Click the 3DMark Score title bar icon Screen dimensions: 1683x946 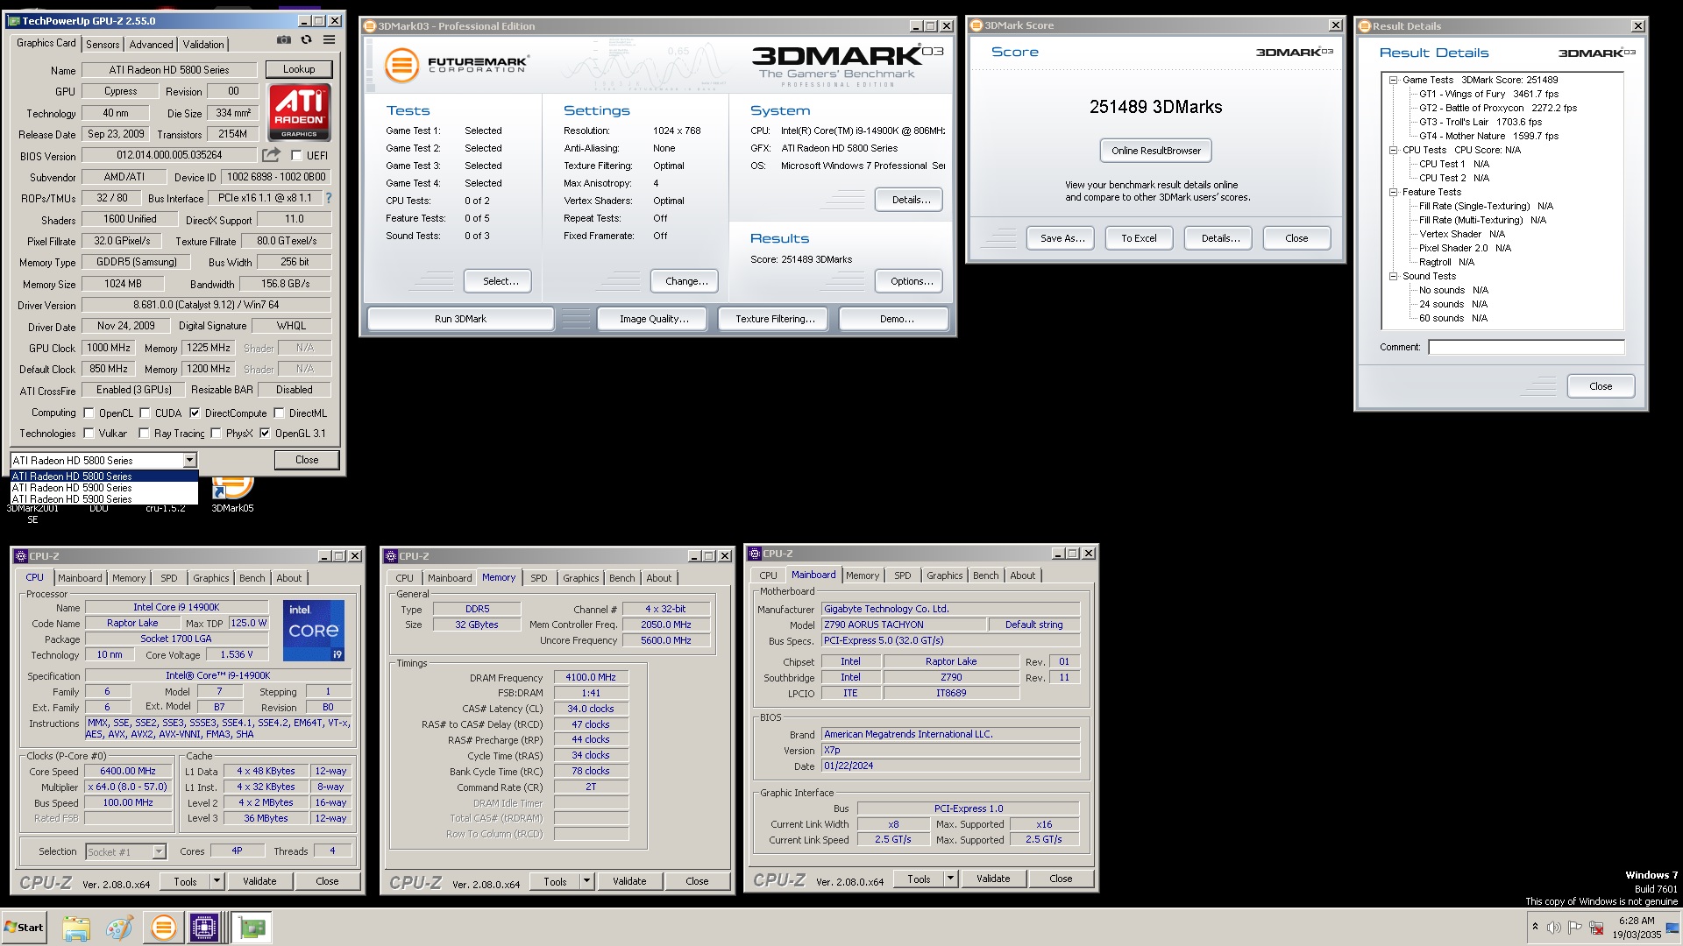[976, 25]
